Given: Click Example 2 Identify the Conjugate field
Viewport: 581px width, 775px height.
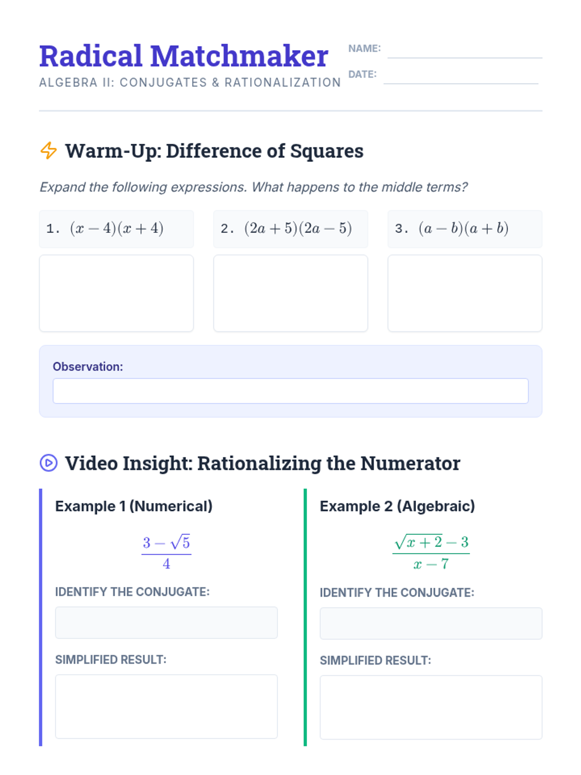Looking at the screenshot, I should 431,623.
